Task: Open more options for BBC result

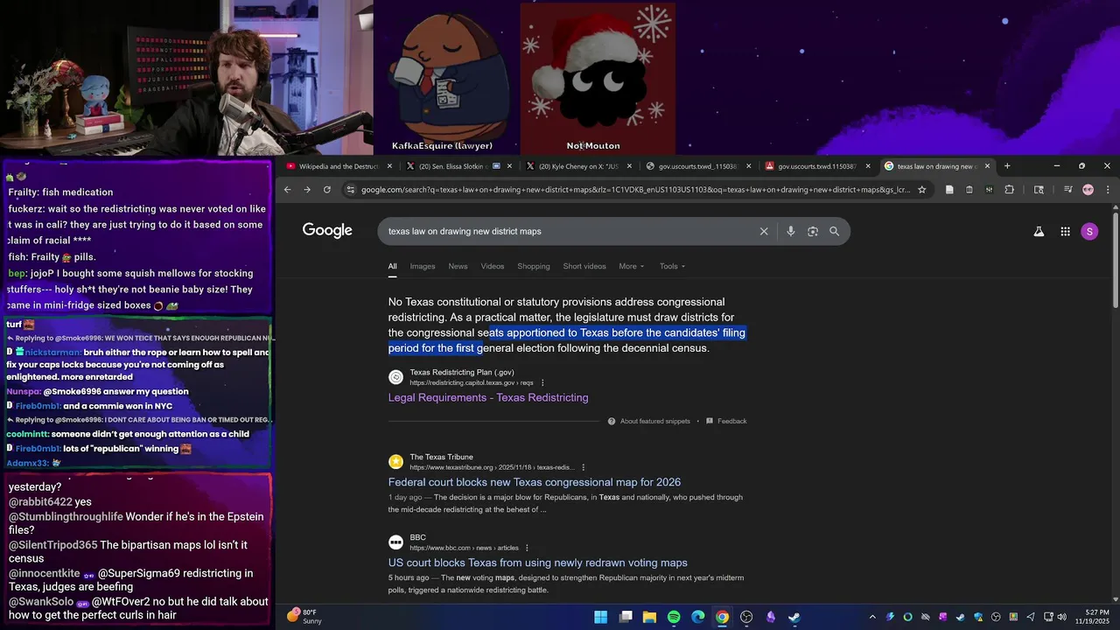Action: [x=527, y=548]
